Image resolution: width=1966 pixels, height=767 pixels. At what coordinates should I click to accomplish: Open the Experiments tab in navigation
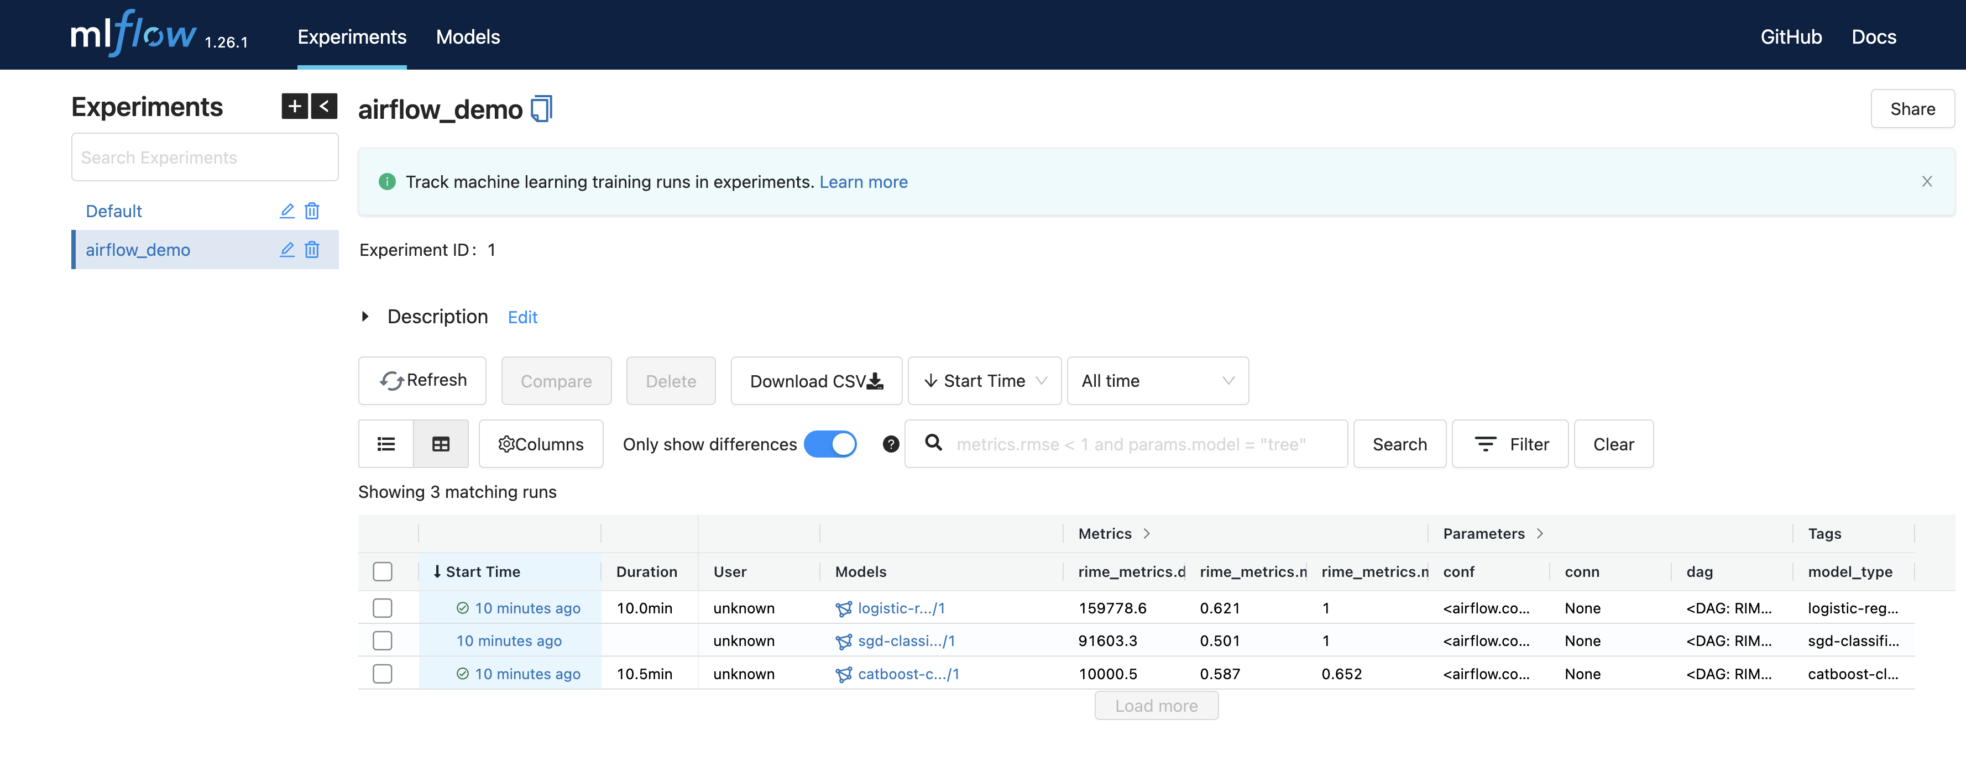[x=351, y=35]
